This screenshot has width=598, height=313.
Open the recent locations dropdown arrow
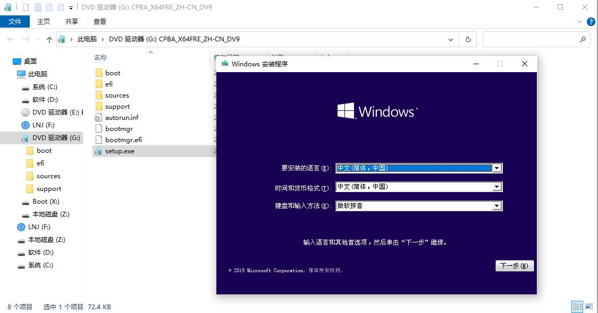[38, 39]
